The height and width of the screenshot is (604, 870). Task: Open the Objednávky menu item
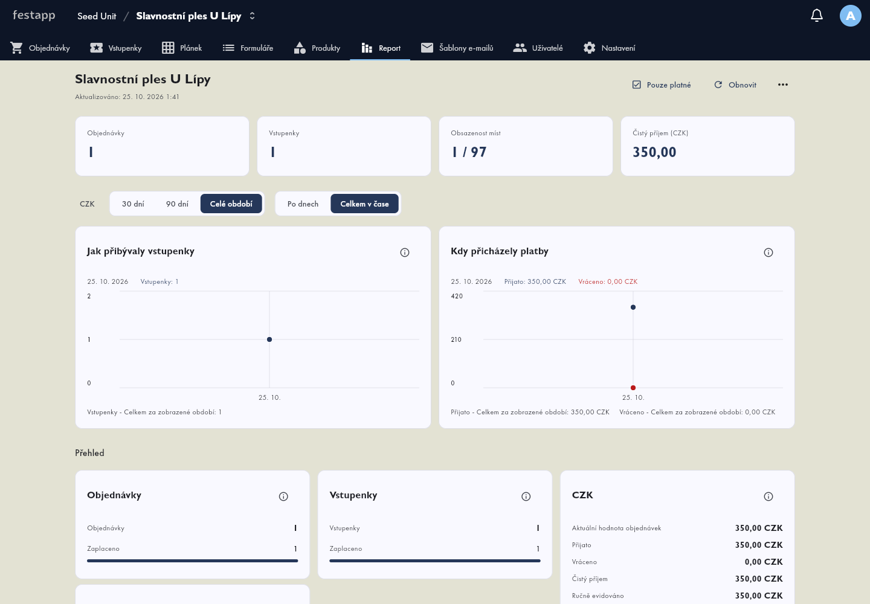point(40,48)
